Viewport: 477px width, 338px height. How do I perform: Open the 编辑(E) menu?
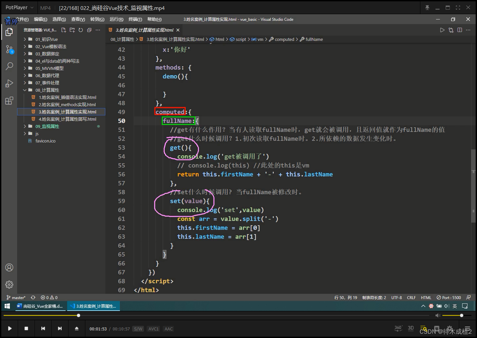click(x=41, y=19)
